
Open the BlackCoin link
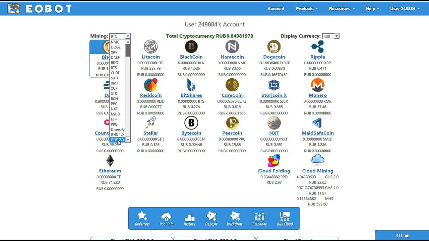191,57
